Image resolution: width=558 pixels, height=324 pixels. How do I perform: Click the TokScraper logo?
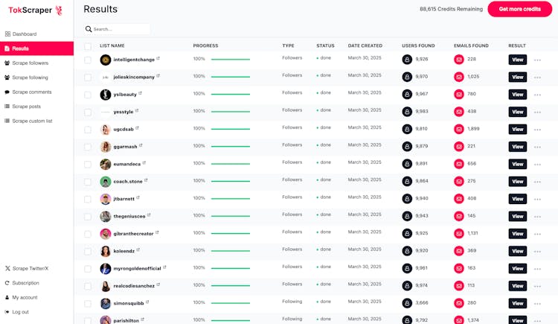tap(36, 10)
